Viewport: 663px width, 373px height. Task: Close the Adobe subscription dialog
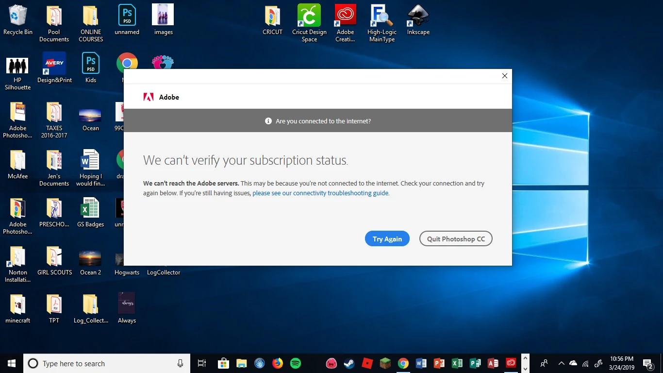pyautogui.click(x=504, y=76)
